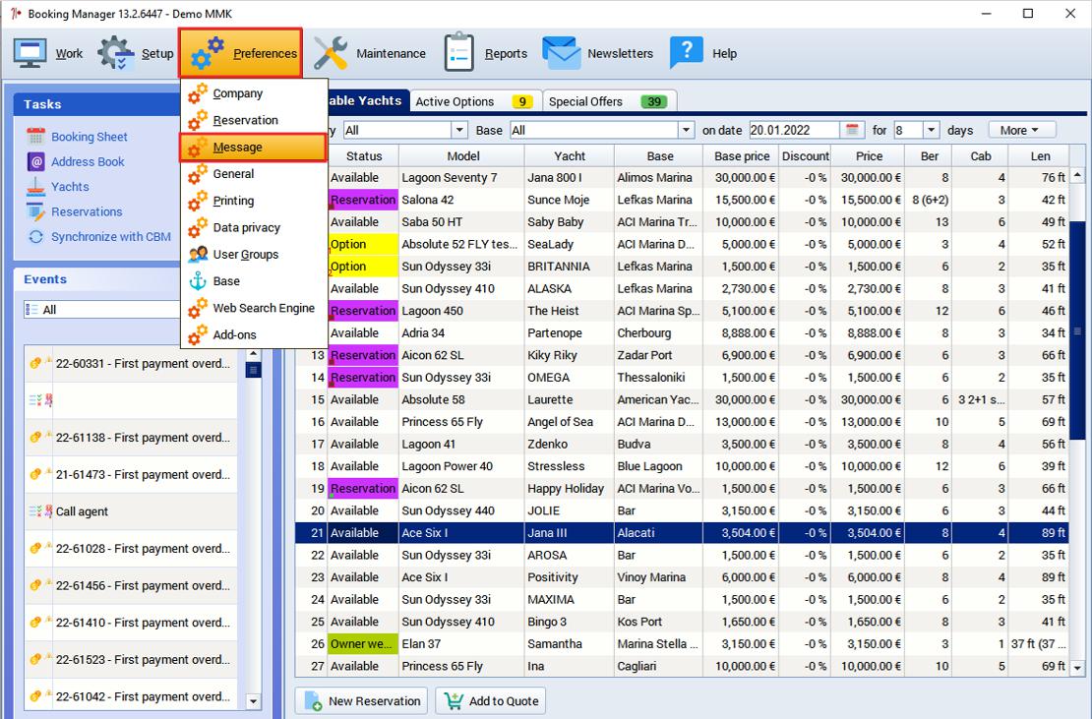Open the Work monitor icon

click(x=30, y=53)
